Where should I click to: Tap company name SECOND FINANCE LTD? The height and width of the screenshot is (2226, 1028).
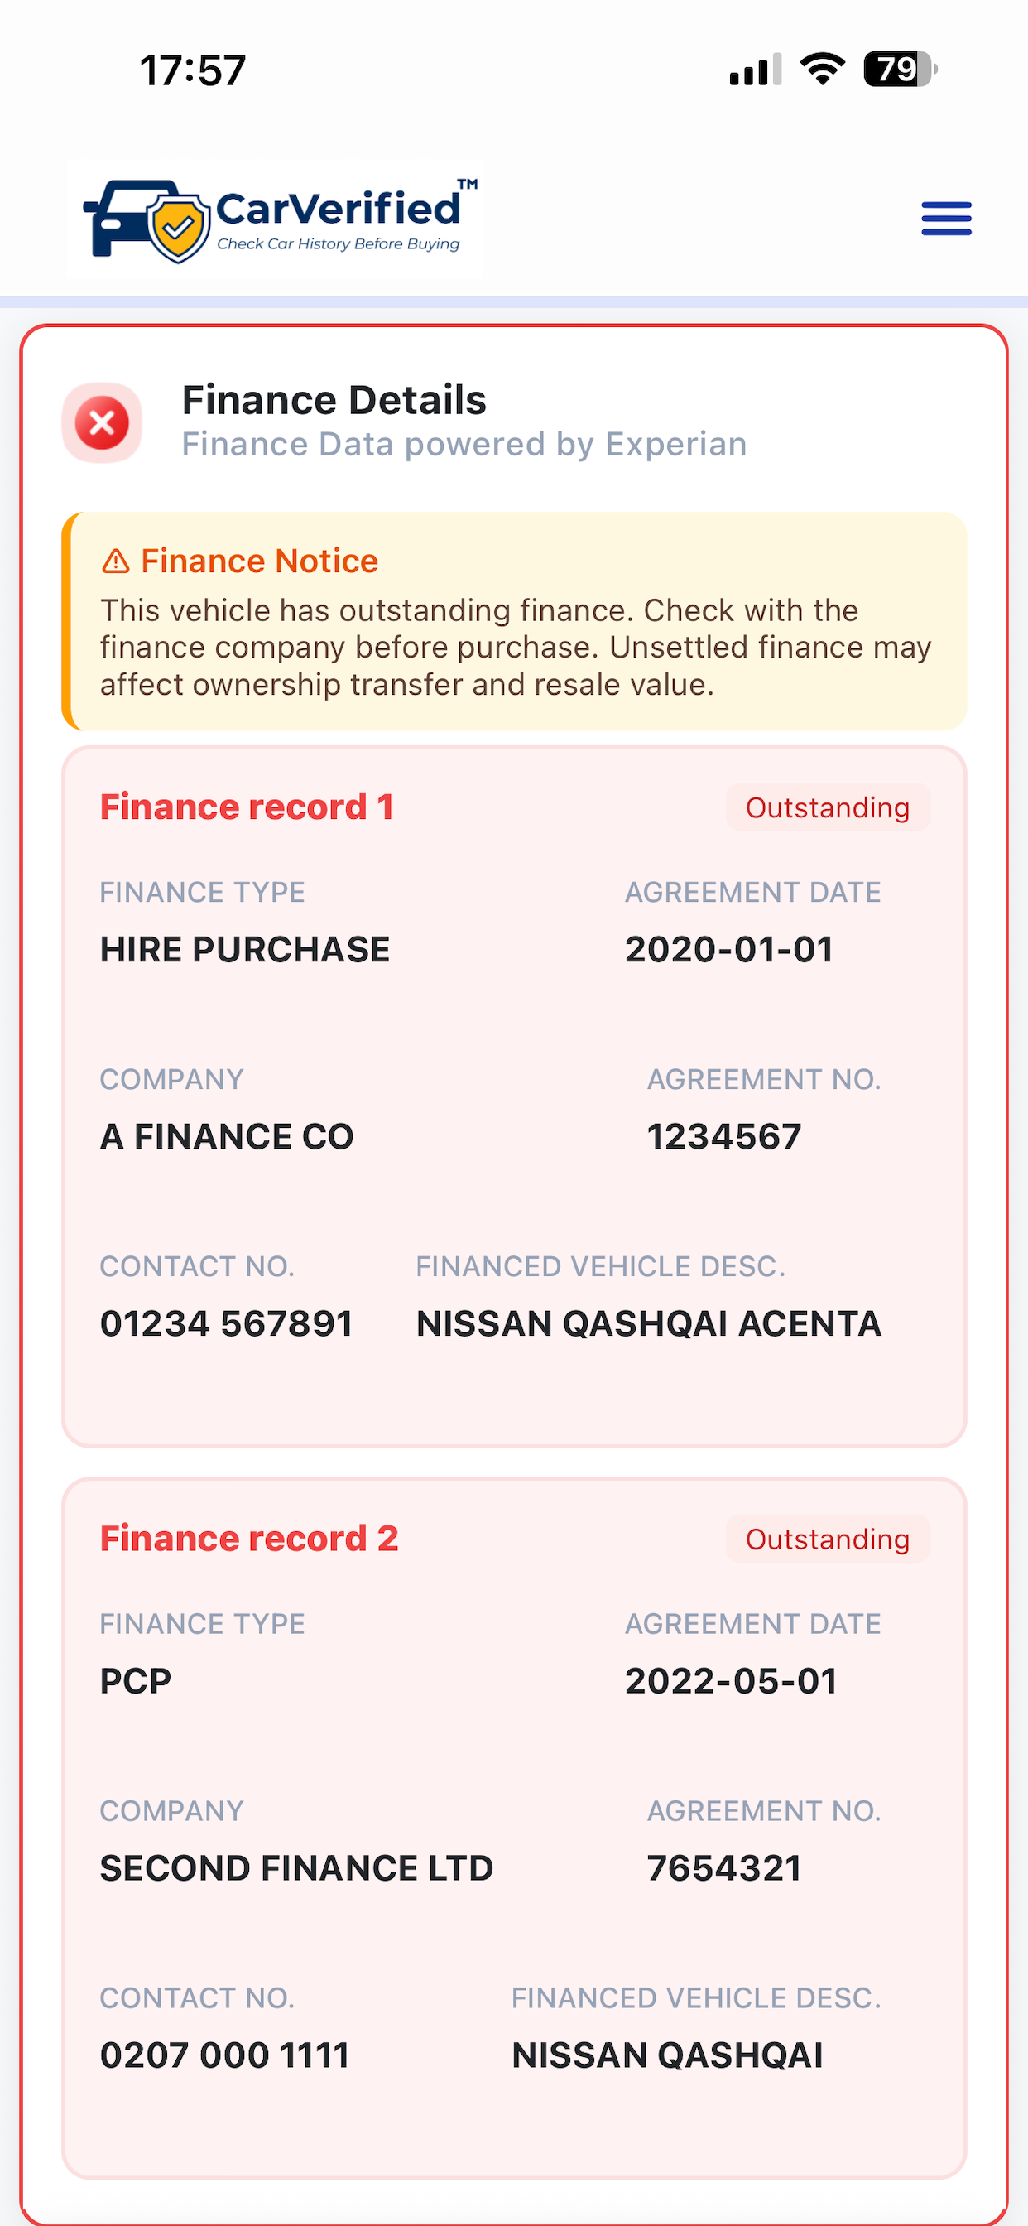[296, 1868]
